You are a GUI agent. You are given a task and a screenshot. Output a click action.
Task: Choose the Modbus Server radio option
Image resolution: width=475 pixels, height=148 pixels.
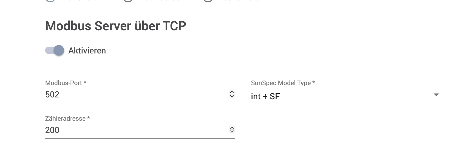pos(128,1)
